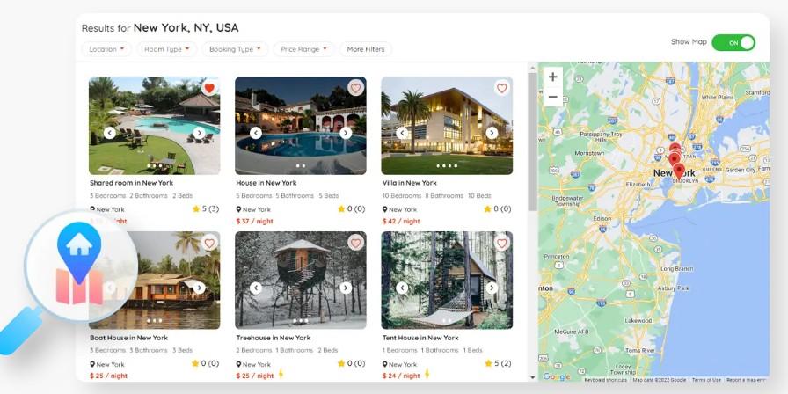Open the Room Type filter dropdown
This screenshot has height=394, width=788.
point(167,49)
